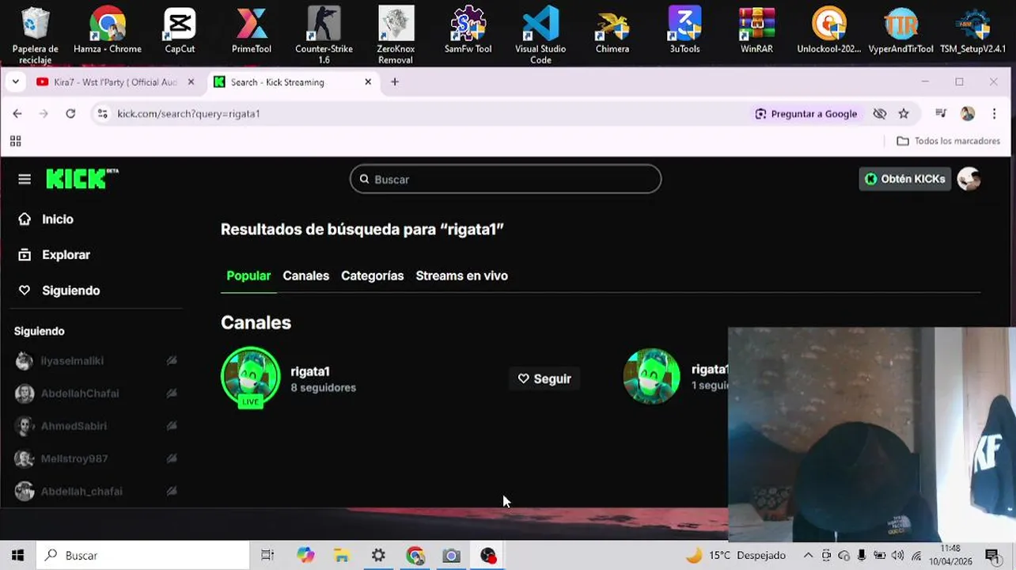Click the rigata1 name with 8 seguidores
Viewport: 1016px width, 570px height.
(310, 371)
